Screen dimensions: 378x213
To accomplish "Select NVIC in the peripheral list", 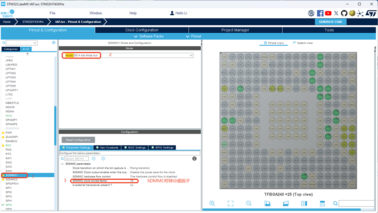I will point(9,116).
